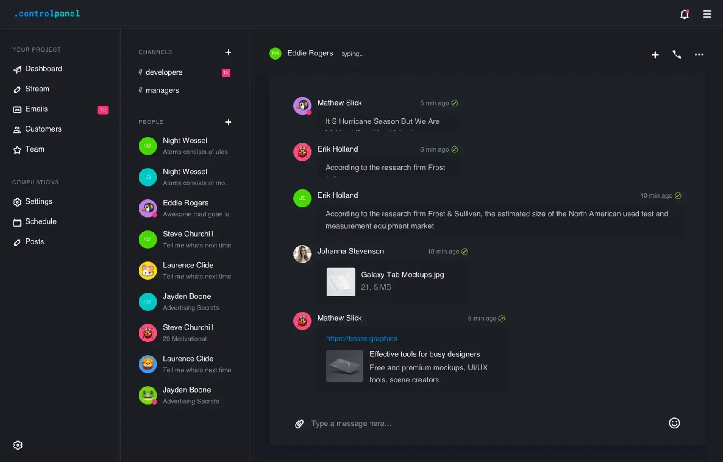723x462 pixels.
Task: Add a new person with plus icon
Action: pyautogui.click(x=228, y=122)
